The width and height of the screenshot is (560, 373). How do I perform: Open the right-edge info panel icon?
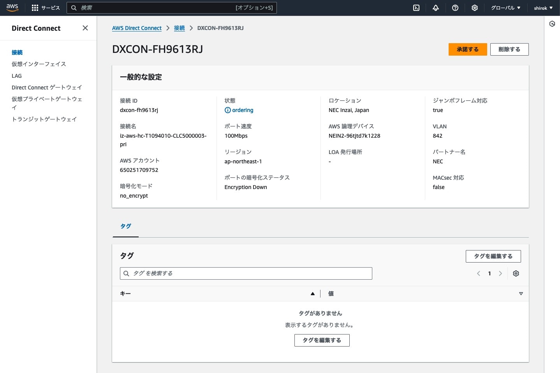552,24
